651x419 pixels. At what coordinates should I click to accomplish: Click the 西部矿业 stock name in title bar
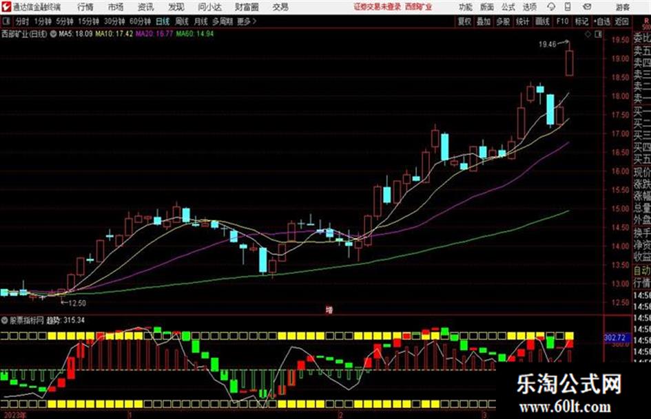418,7
